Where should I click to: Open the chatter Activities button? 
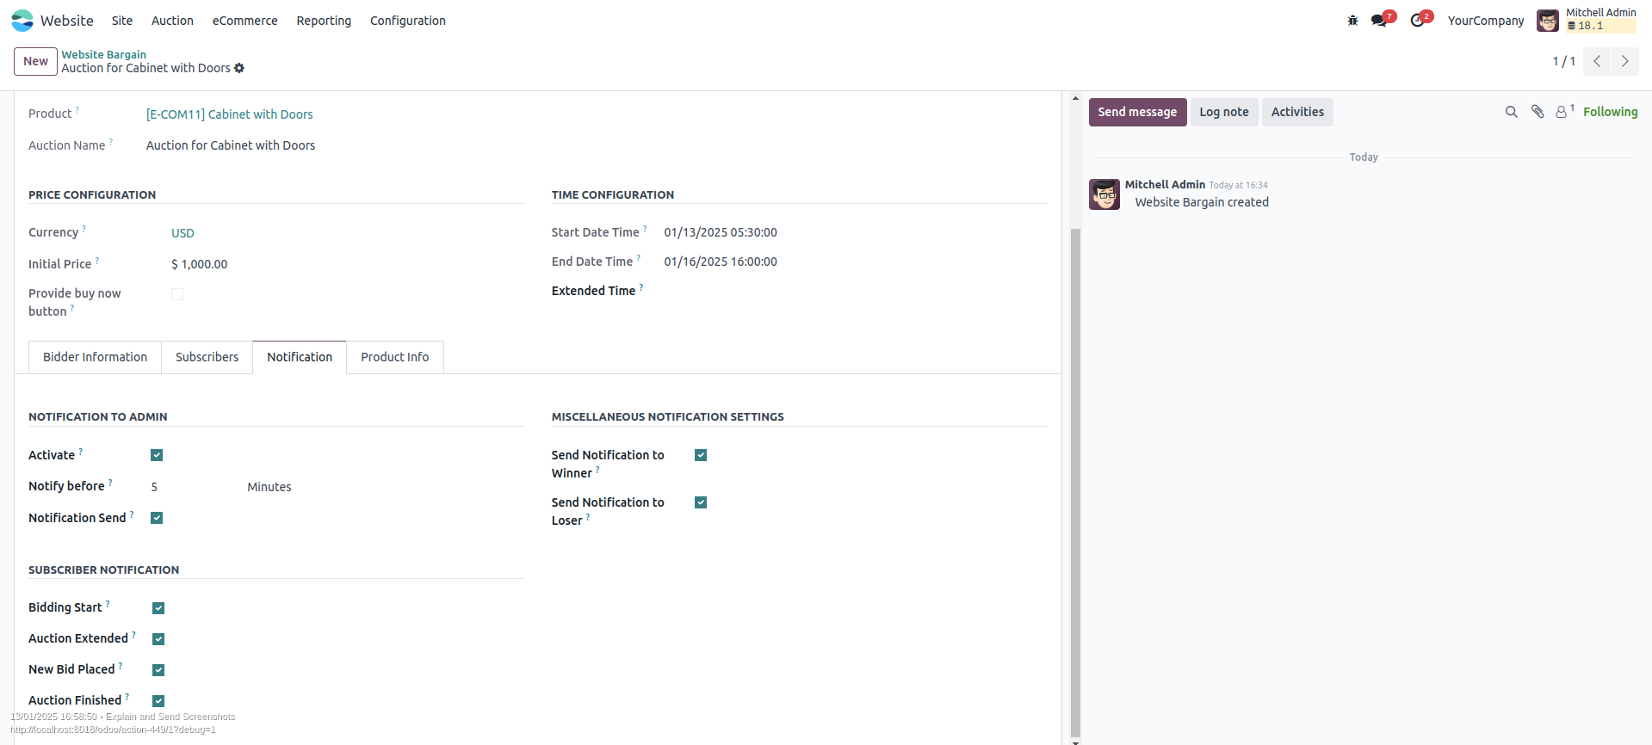click(1297, 112)
